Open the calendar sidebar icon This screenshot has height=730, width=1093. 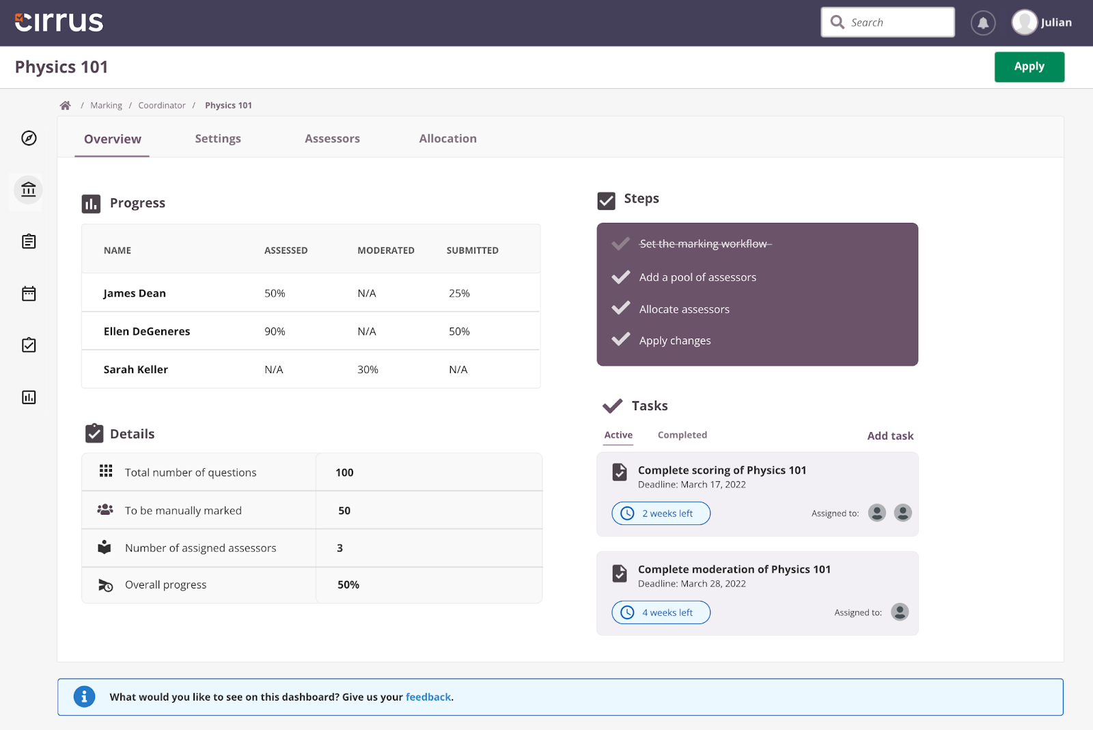tap(29, 293)
